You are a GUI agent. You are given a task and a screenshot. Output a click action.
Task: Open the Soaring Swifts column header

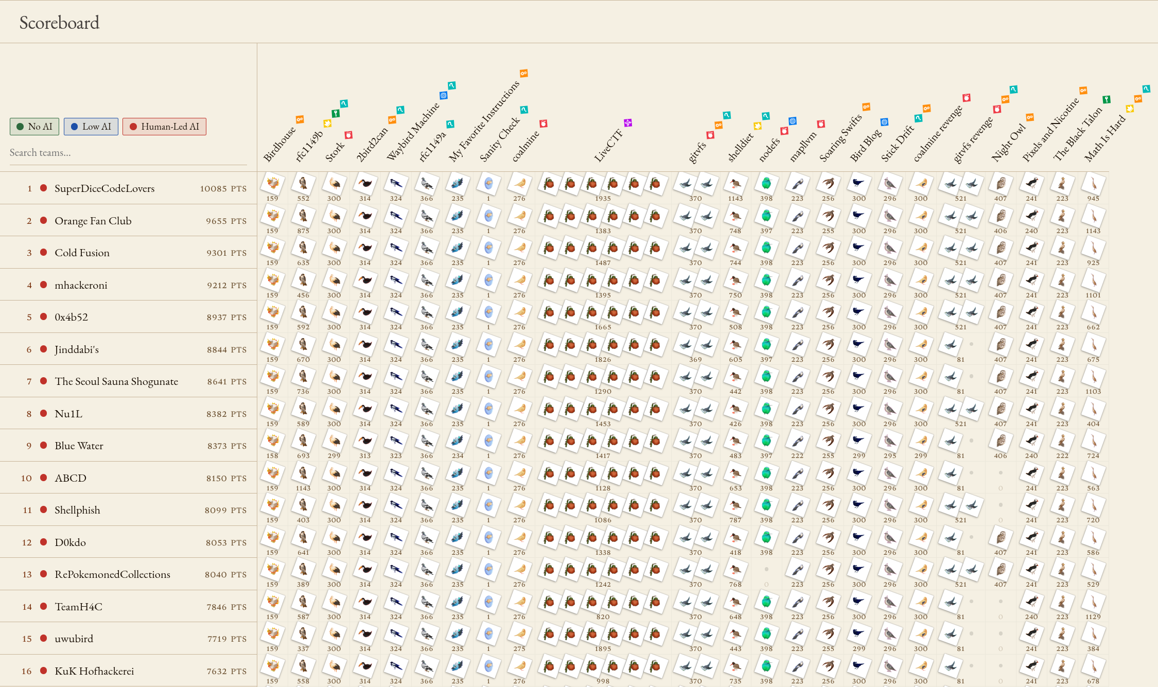(840, 138)
